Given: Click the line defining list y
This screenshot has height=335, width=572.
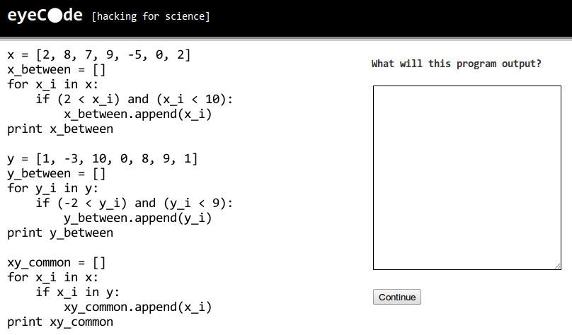Looking at the screenshot, I should (103, 159).
